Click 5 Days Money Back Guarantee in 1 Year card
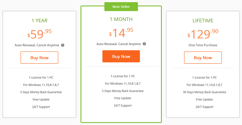Viewport: 242px width, 125px height. 41,92
